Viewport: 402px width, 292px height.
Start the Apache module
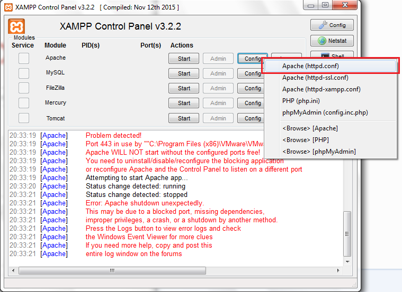coord(184,59)
